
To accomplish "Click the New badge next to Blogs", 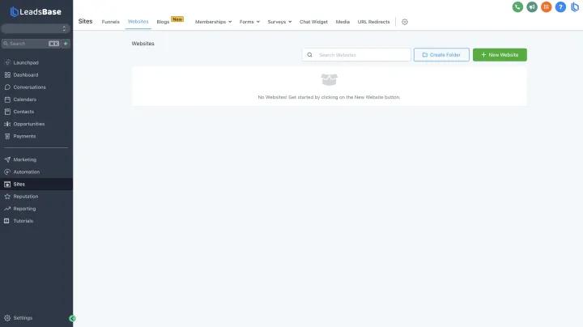I will tap(177, 19).
